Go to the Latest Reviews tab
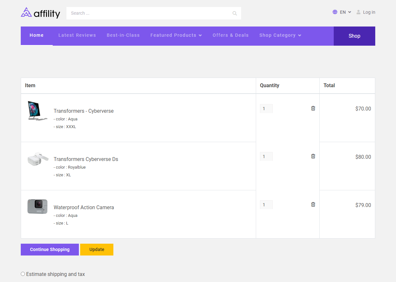 pos(77,35)
